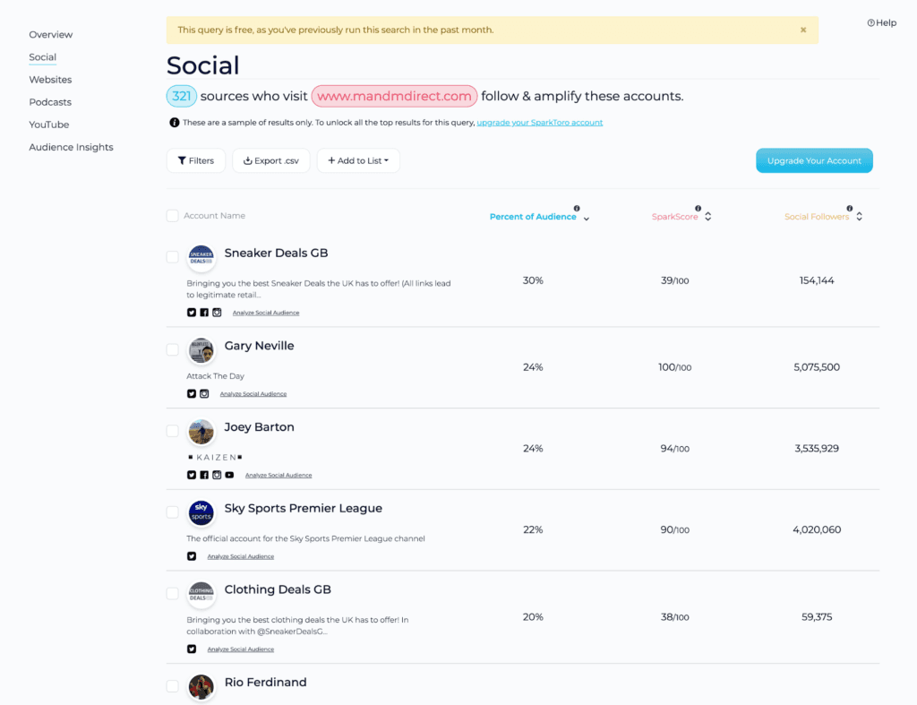Open Joey Barton's Instagram icon
This screenshot has width=917, height=705.
tap(217, 475)
